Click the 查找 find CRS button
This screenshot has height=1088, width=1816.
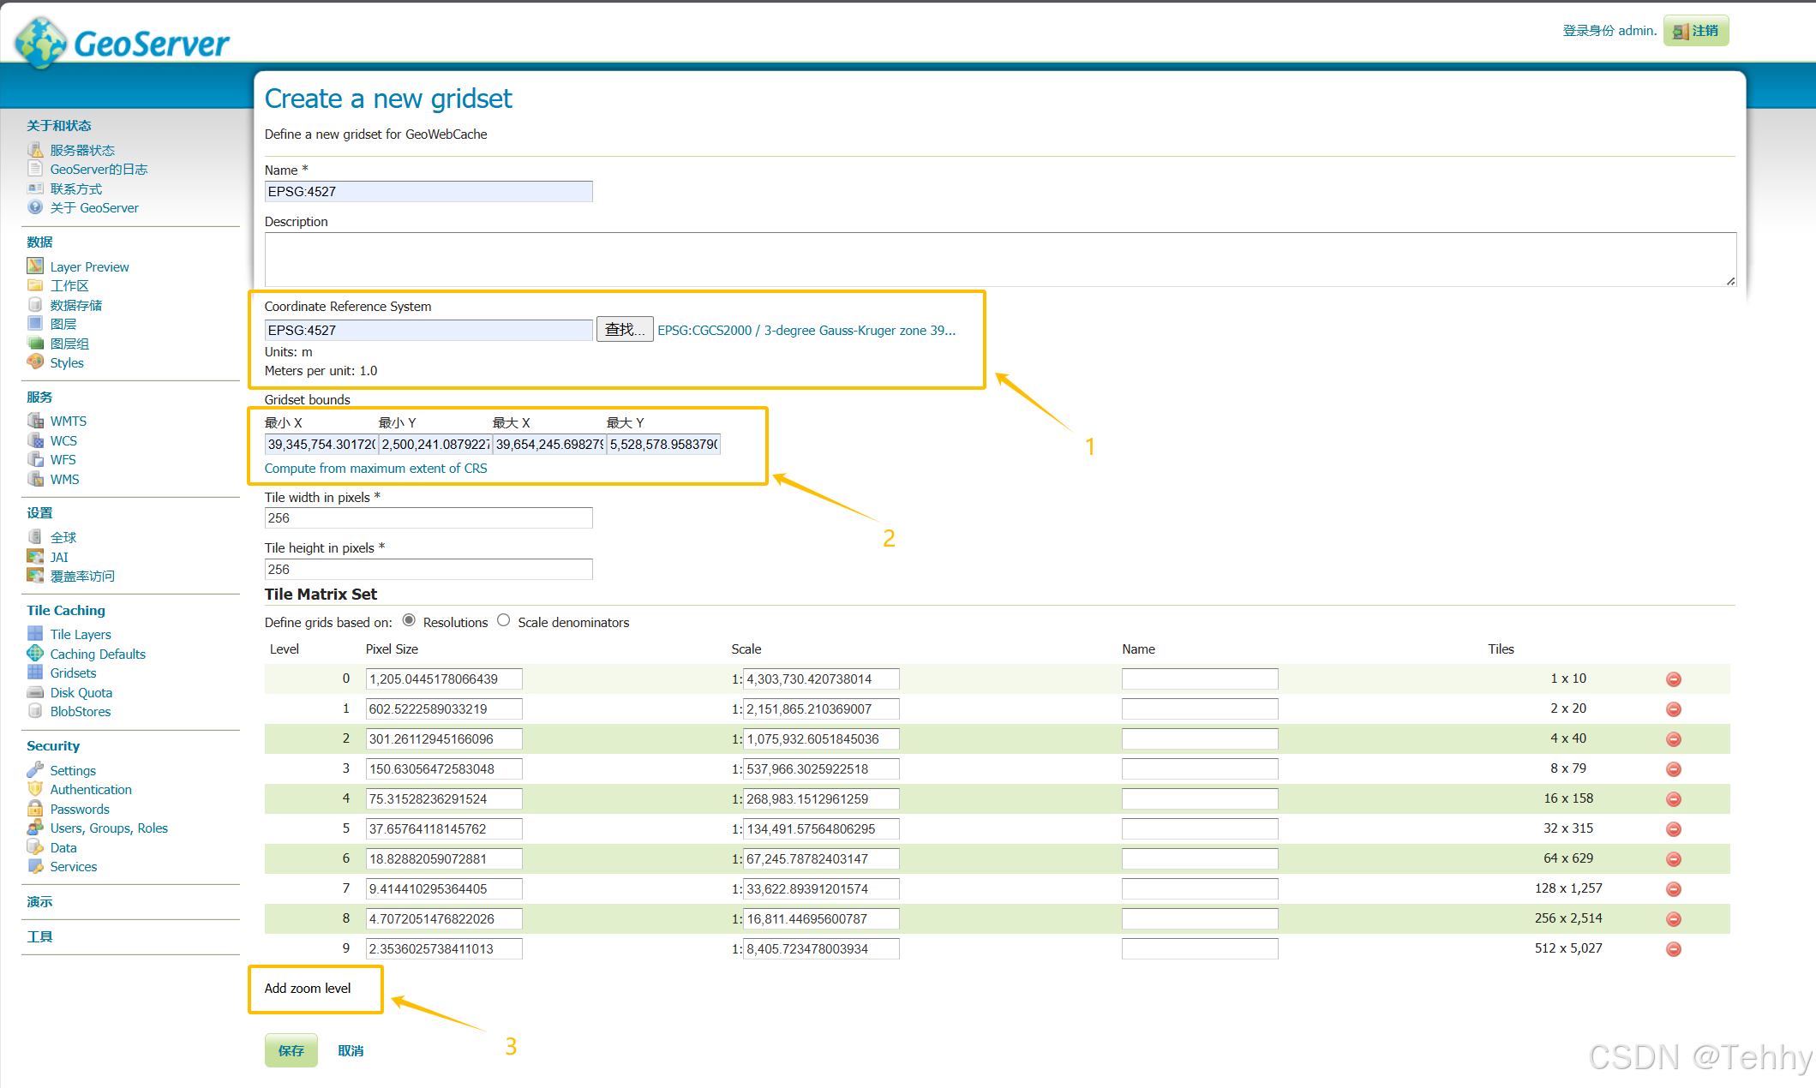624,330
